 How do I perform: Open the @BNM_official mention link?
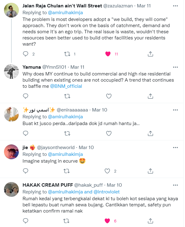(66, 86)
